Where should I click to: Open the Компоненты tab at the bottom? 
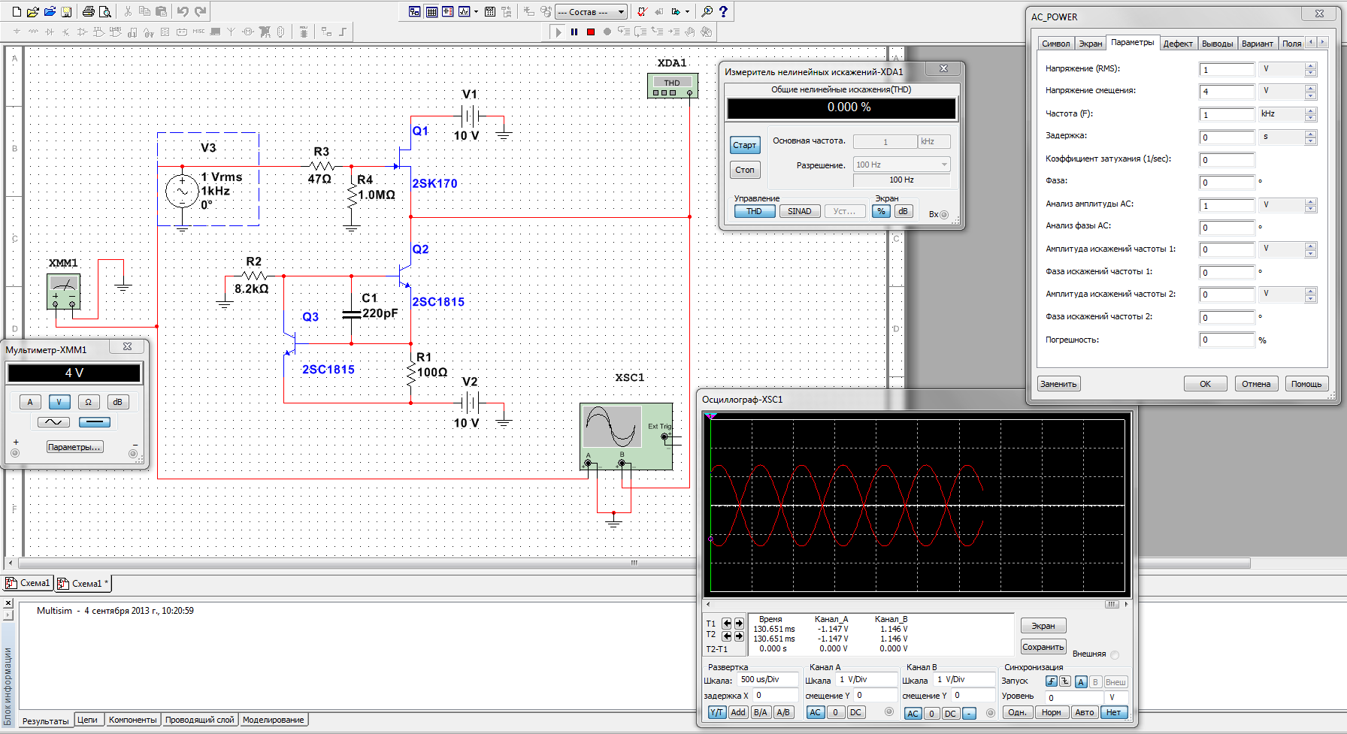click(x=132, y=720)
